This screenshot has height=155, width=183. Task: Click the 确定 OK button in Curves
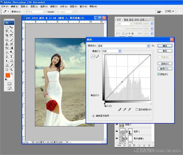(x=165, y=46)
